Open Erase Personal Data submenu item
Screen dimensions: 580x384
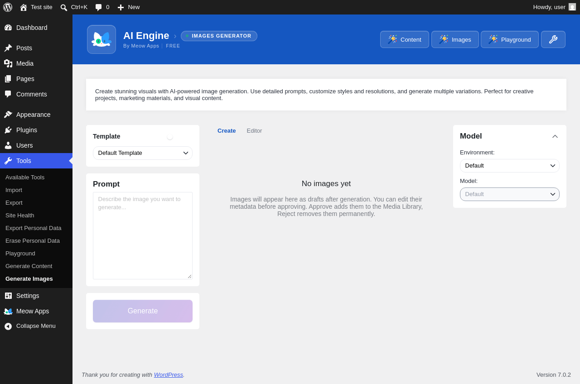33,241
